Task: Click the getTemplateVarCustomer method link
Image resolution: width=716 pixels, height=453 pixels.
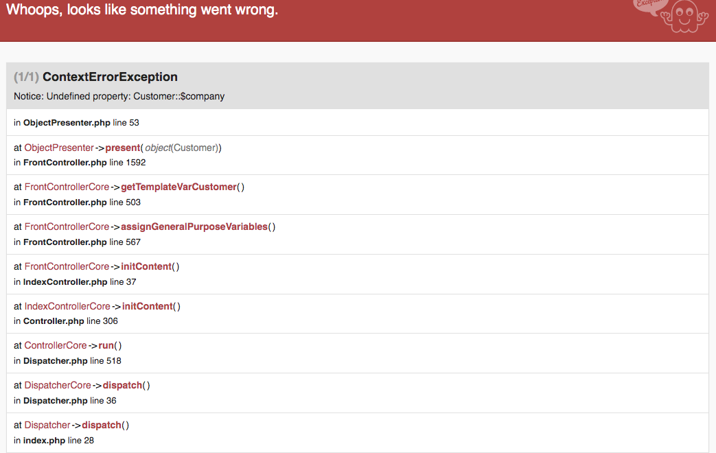Action: coord(178,187)
